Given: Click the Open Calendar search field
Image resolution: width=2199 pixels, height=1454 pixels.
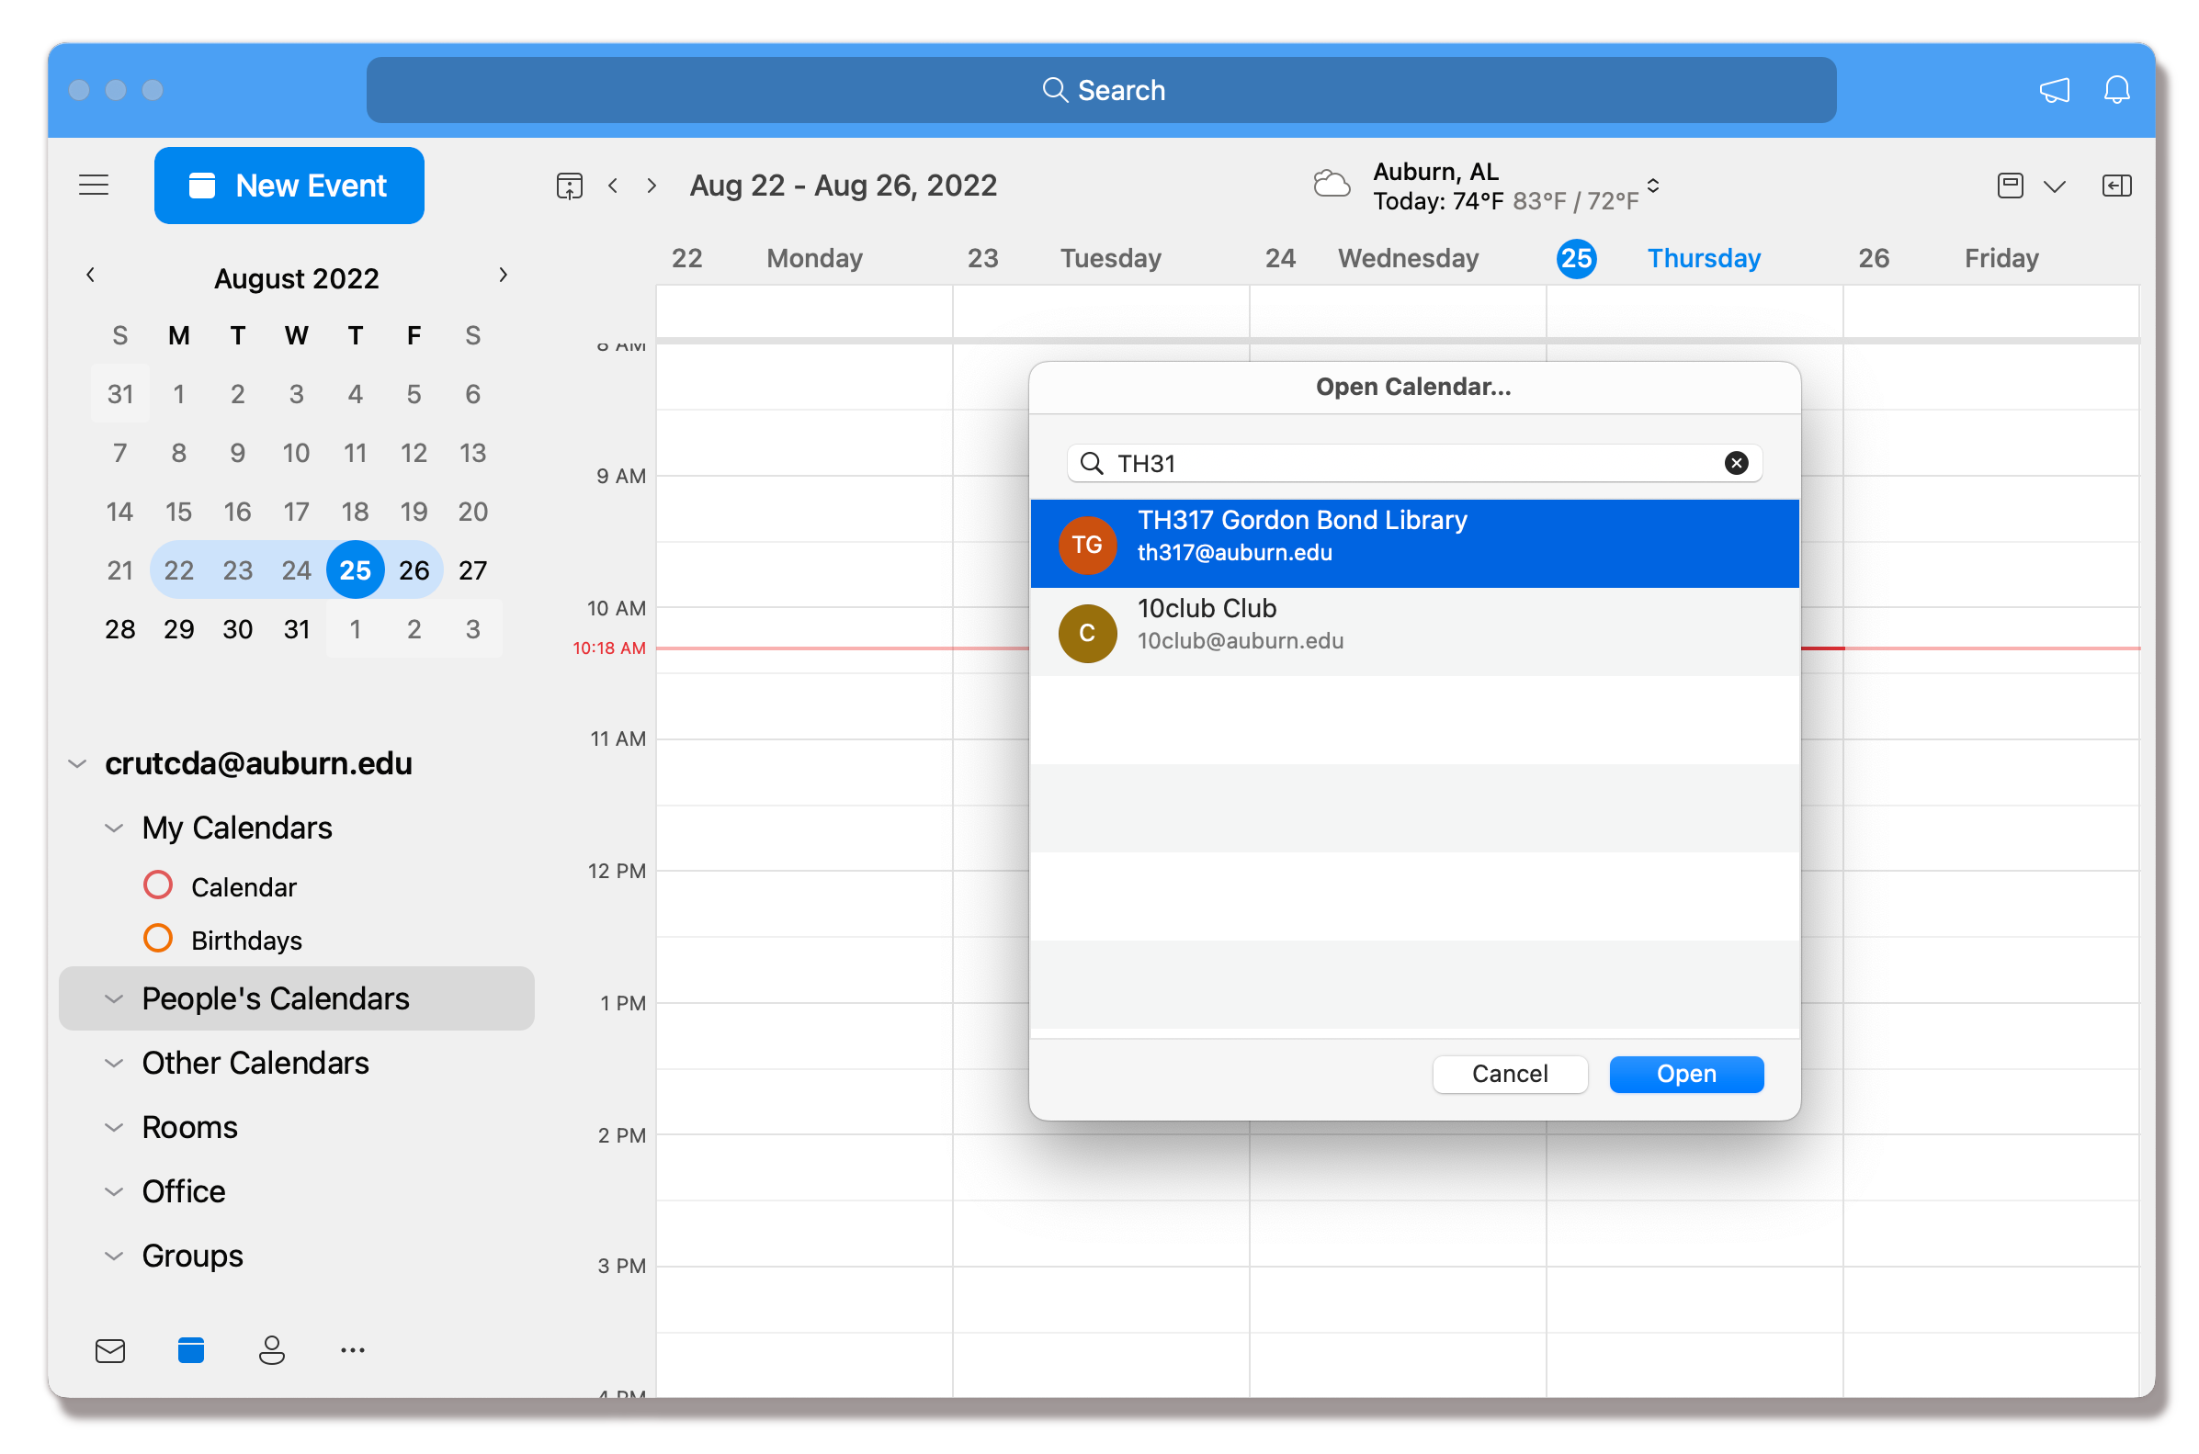Looking at the screenshot, I should tap(1413, 463).
